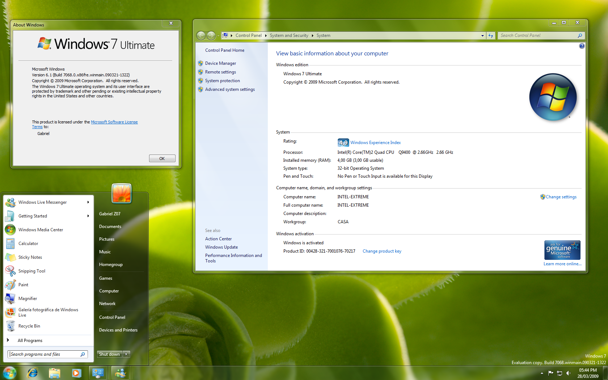Image resolution: width=608 pixels, height=380 pixels.
Task: Open Advanced system settings link
Action: click(x=230, y=89)
